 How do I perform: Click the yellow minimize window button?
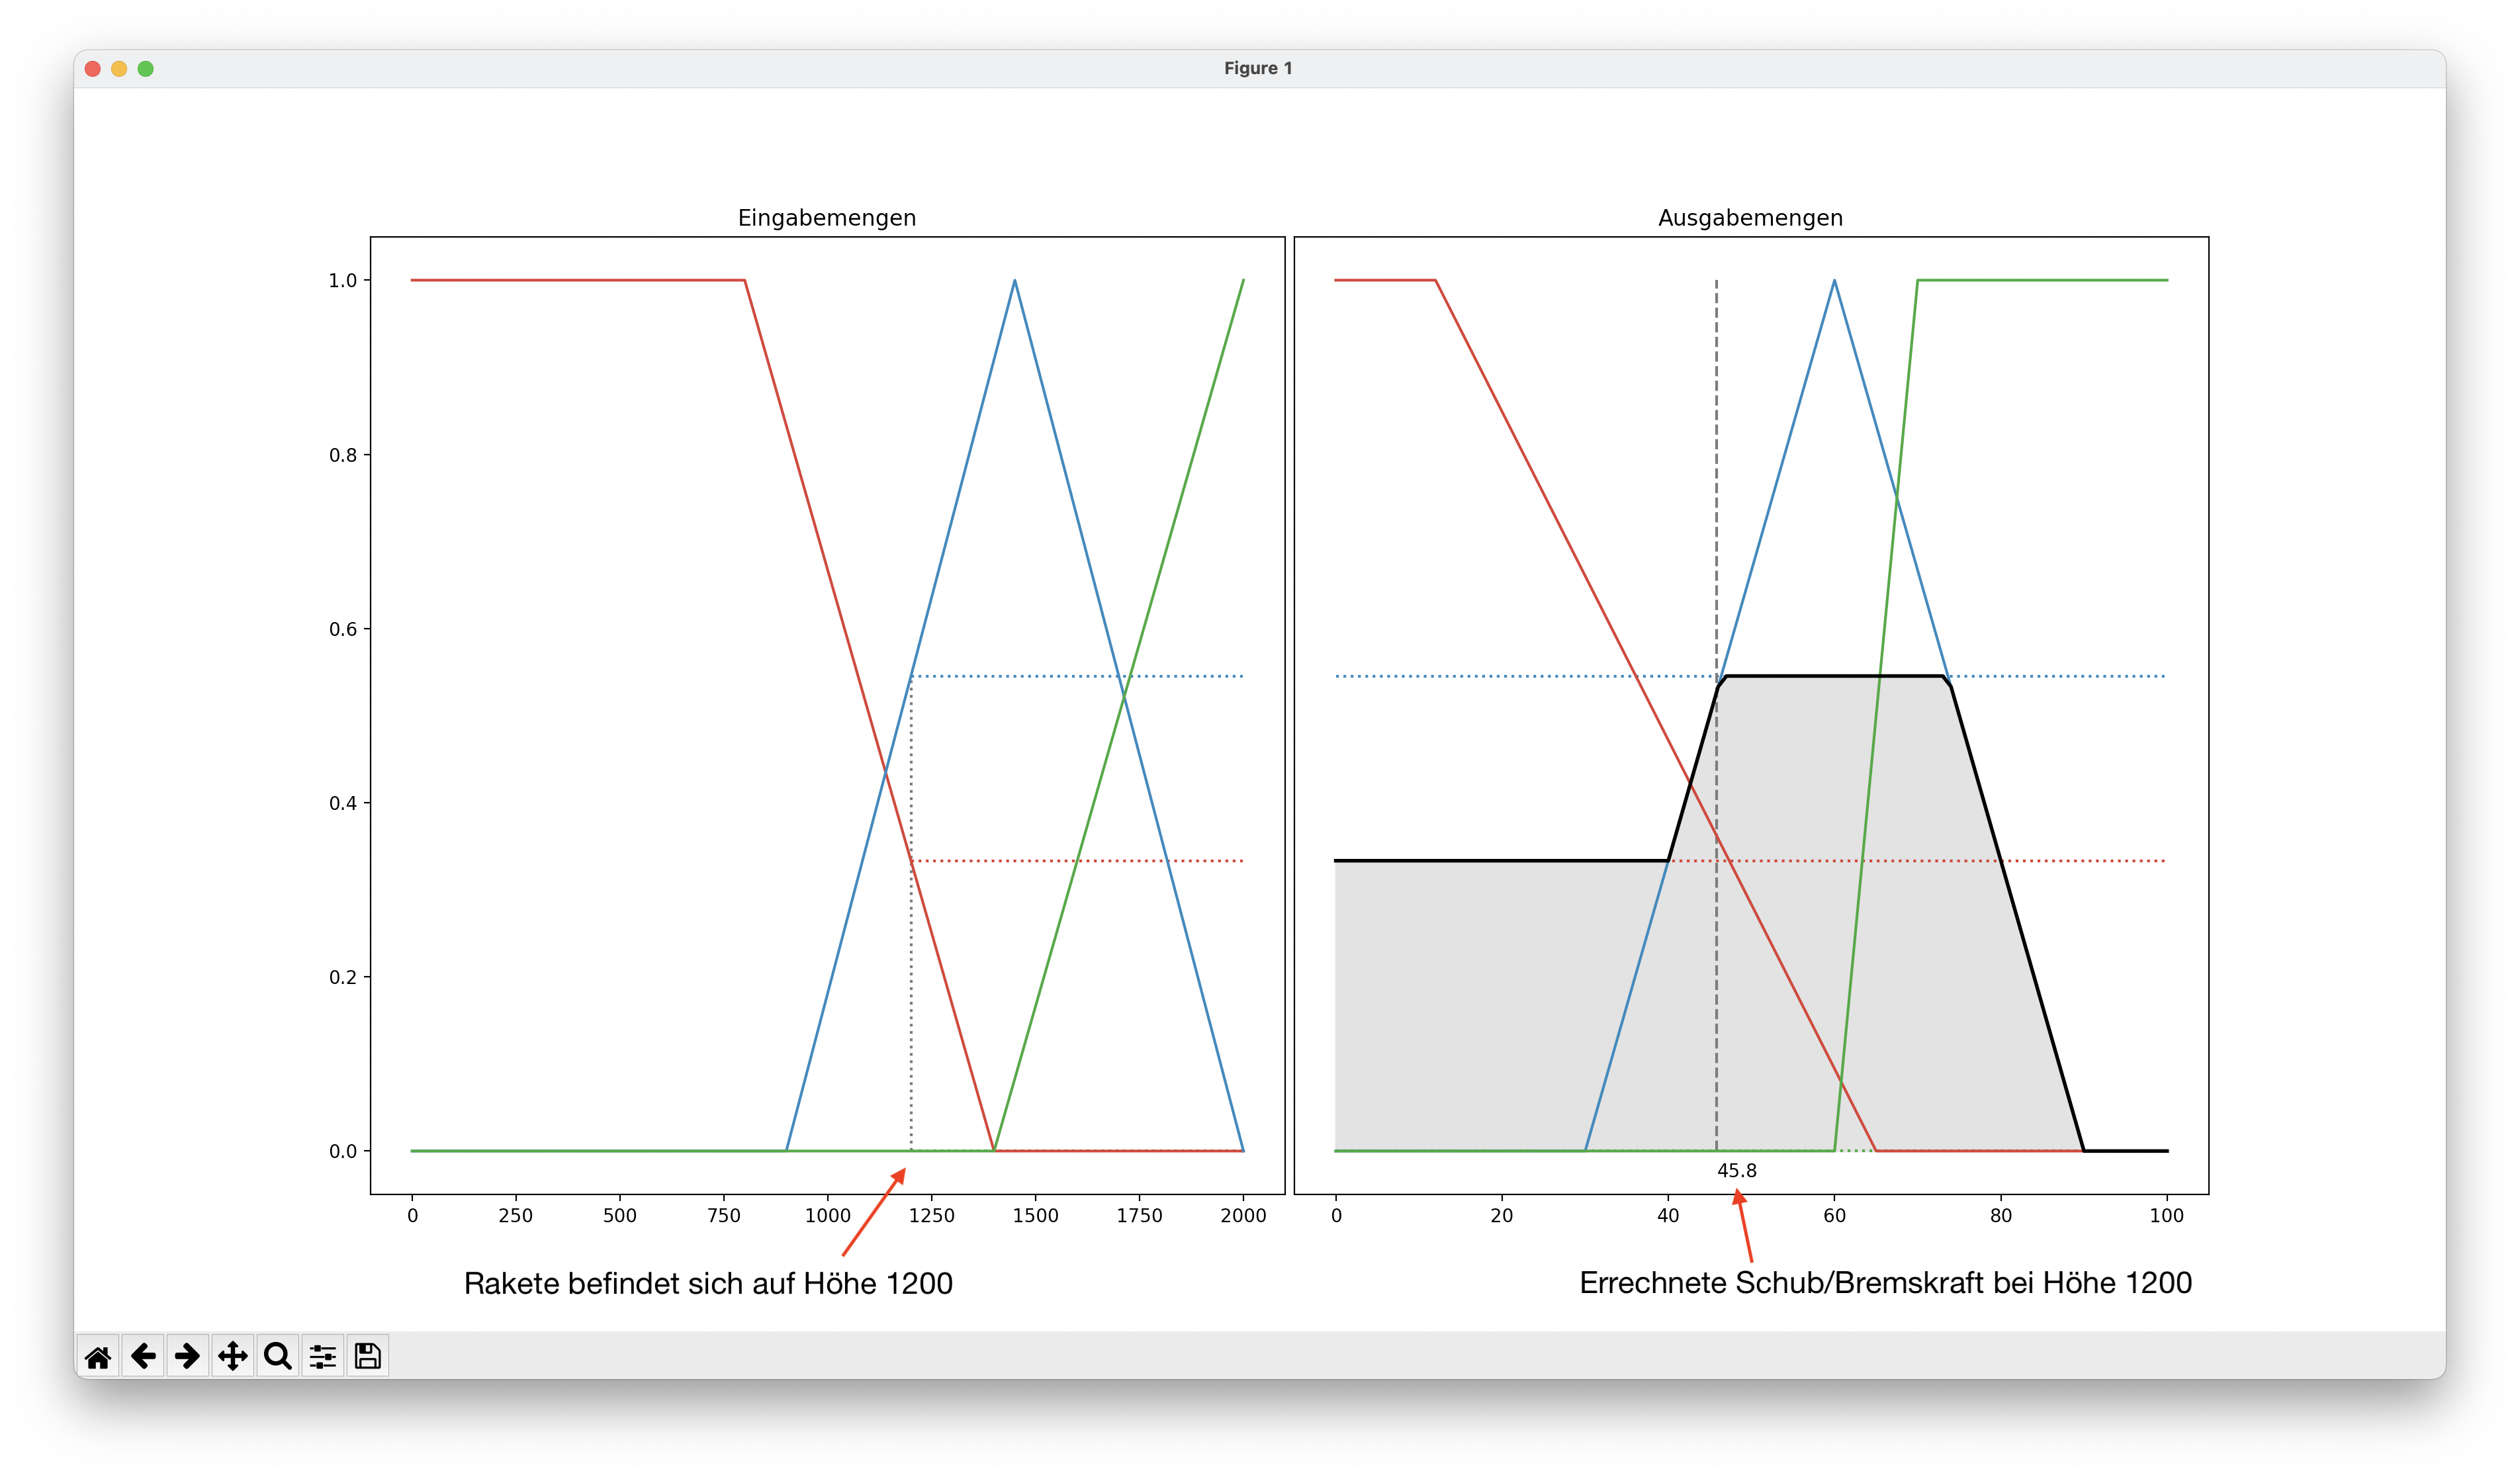[119, 68]
